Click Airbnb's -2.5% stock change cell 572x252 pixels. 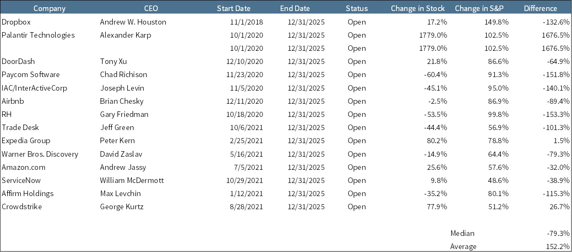438,101
